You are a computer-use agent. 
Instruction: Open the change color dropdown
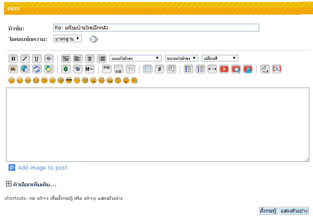220,58
